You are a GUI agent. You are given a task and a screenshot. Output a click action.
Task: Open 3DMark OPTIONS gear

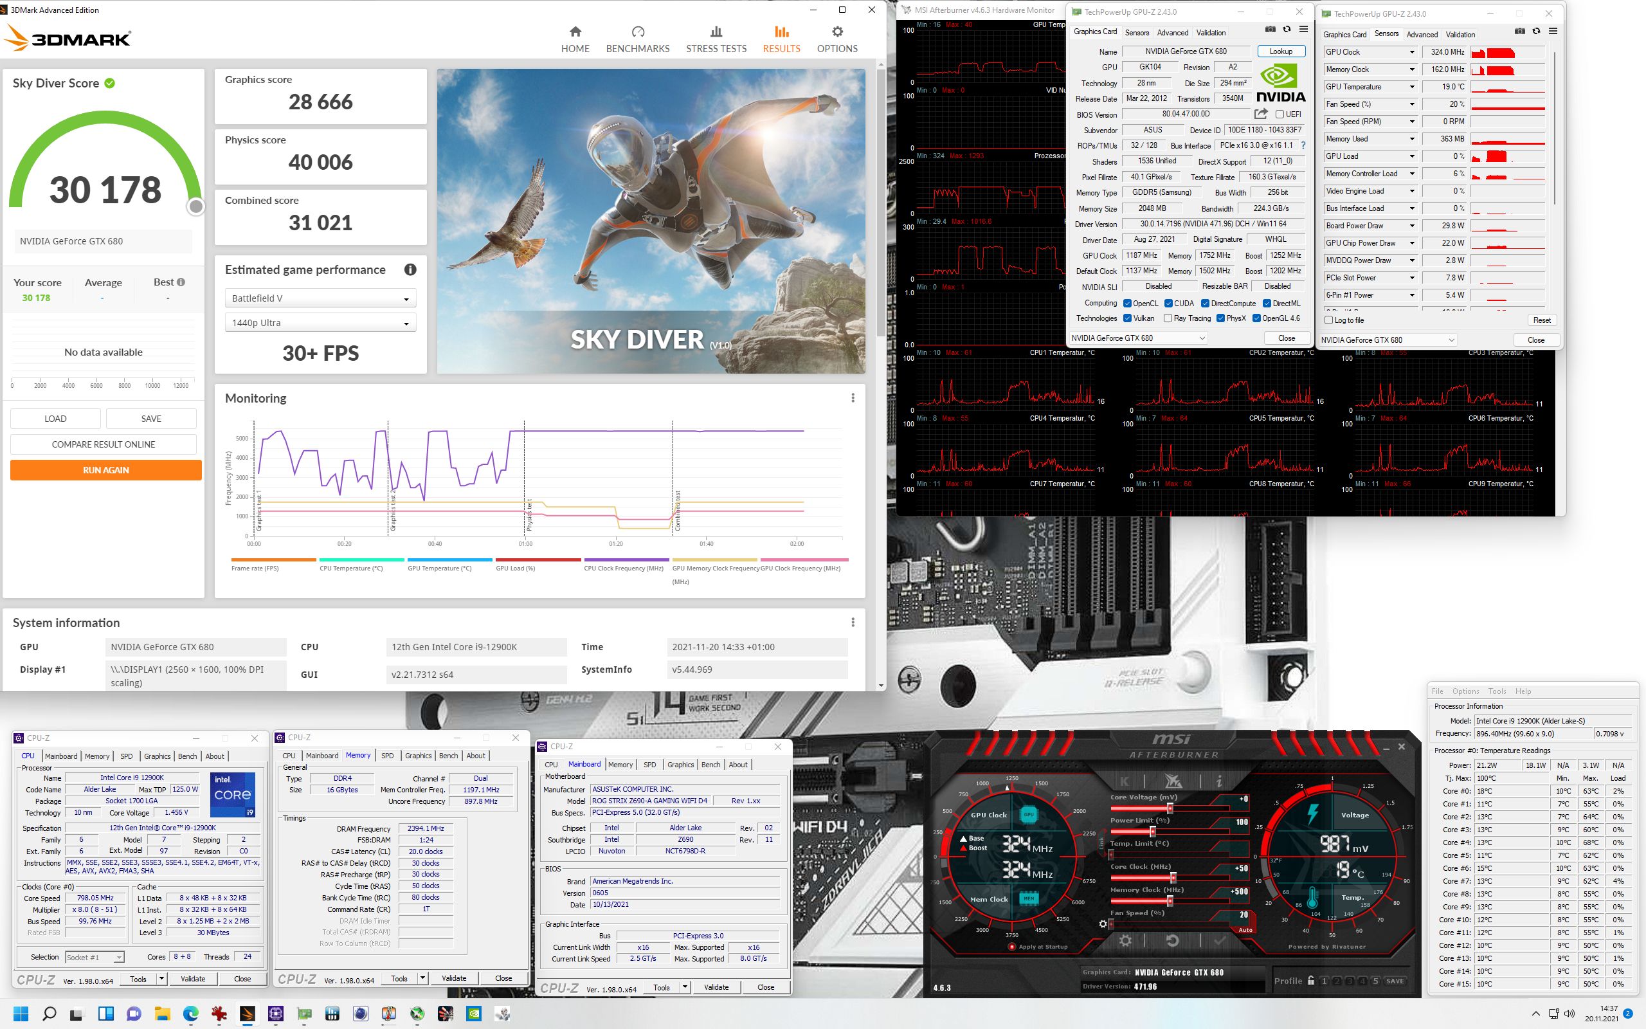(x=837, y=39)
